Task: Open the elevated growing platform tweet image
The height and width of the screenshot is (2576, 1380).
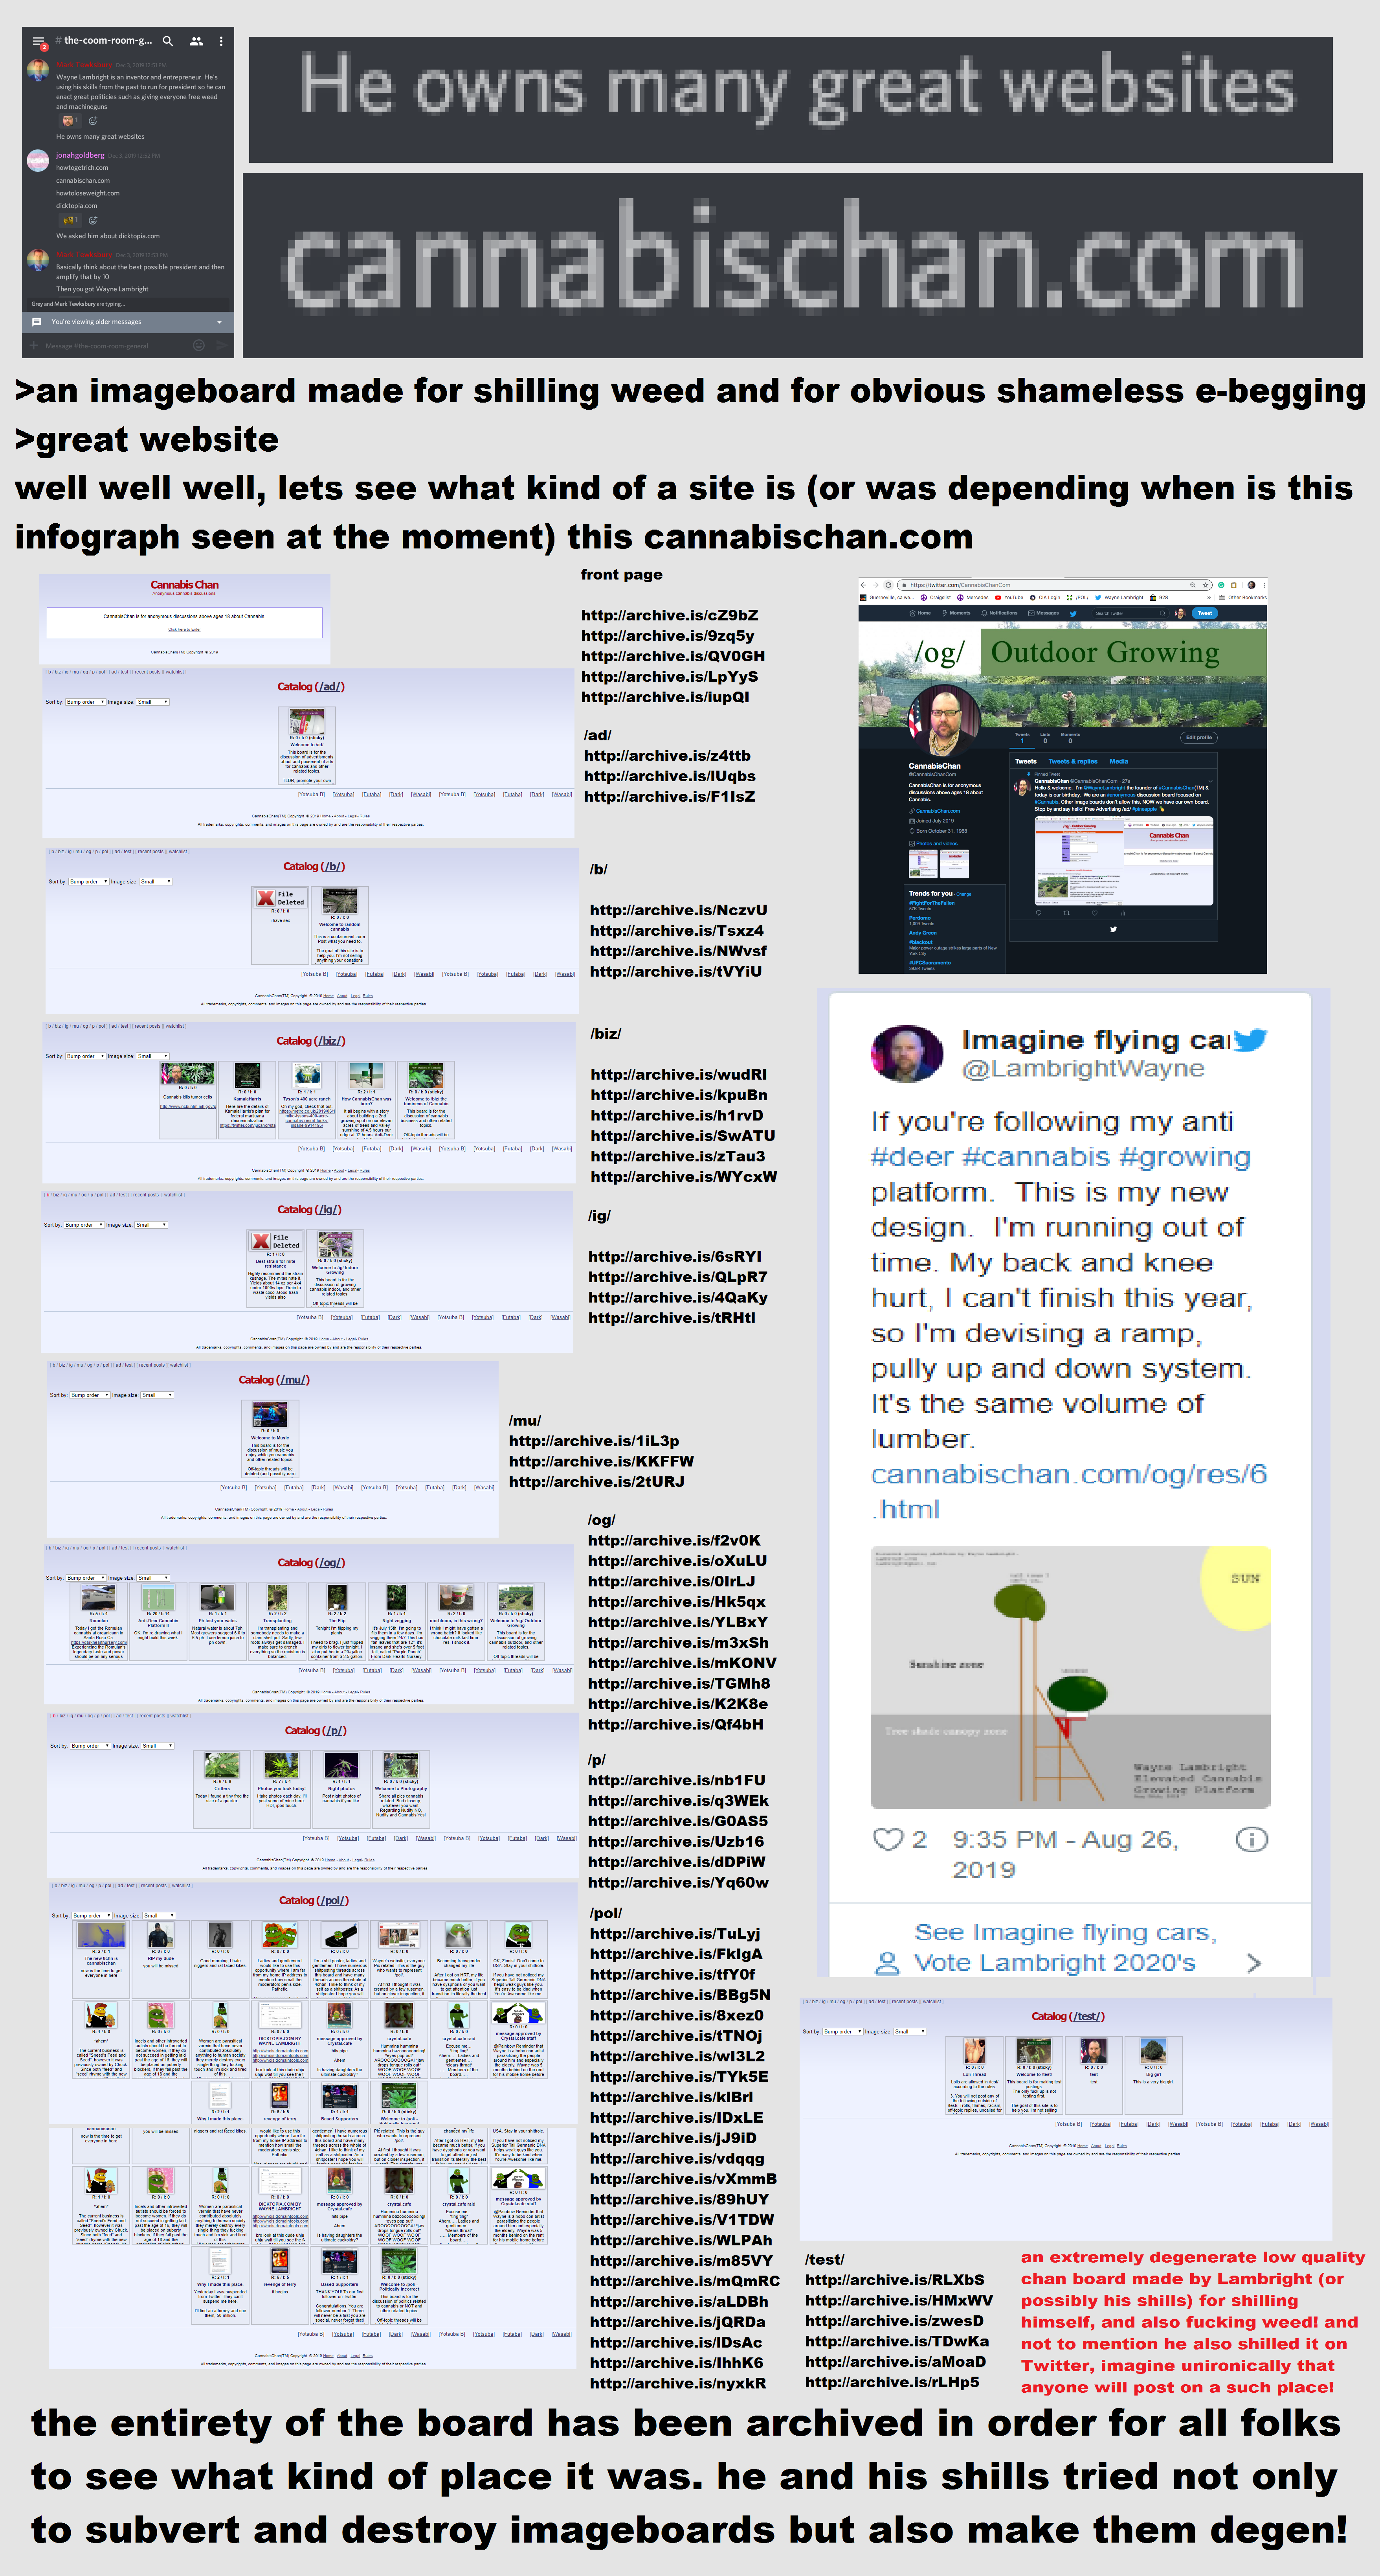Action: click(1070, 1677)
